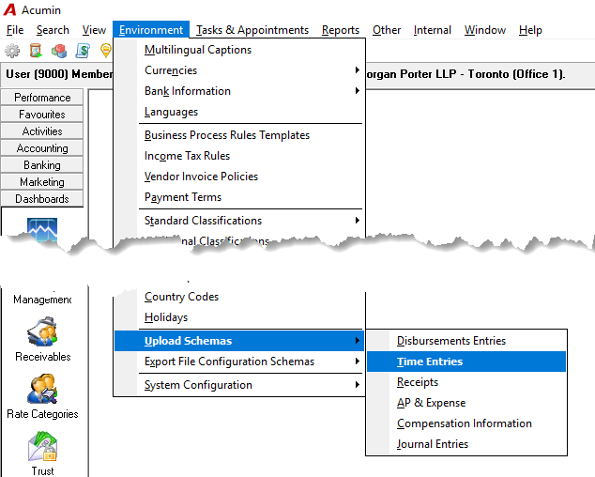Viewport: 595px width, 477px height.
Task: Click the colored cubes toolbar icon
Action: (59, 51)
